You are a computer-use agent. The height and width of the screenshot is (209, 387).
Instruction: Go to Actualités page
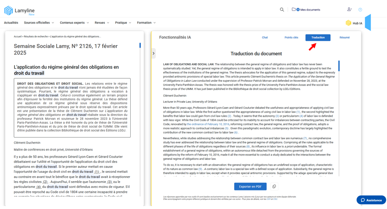(x=11, y=23)
